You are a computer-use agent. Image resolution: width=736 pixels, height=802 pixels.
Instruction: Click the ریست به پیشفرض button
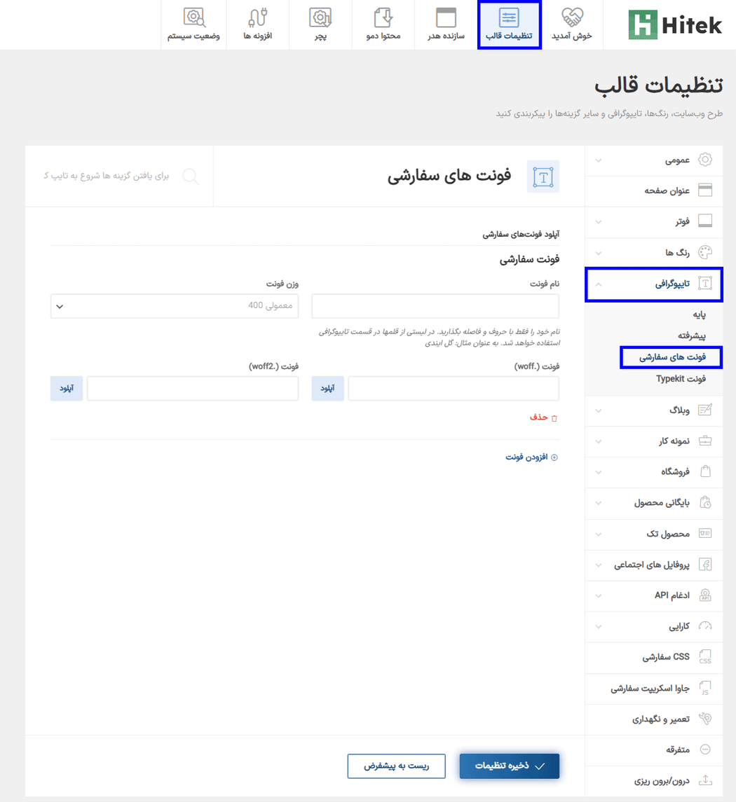(396, 766)
